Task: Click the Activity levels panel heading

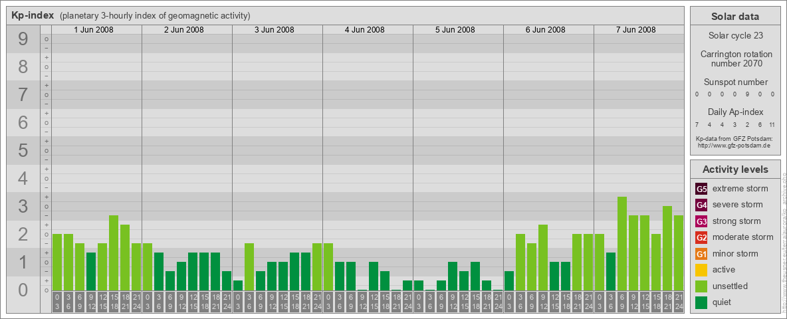Action: coord(734,169)
